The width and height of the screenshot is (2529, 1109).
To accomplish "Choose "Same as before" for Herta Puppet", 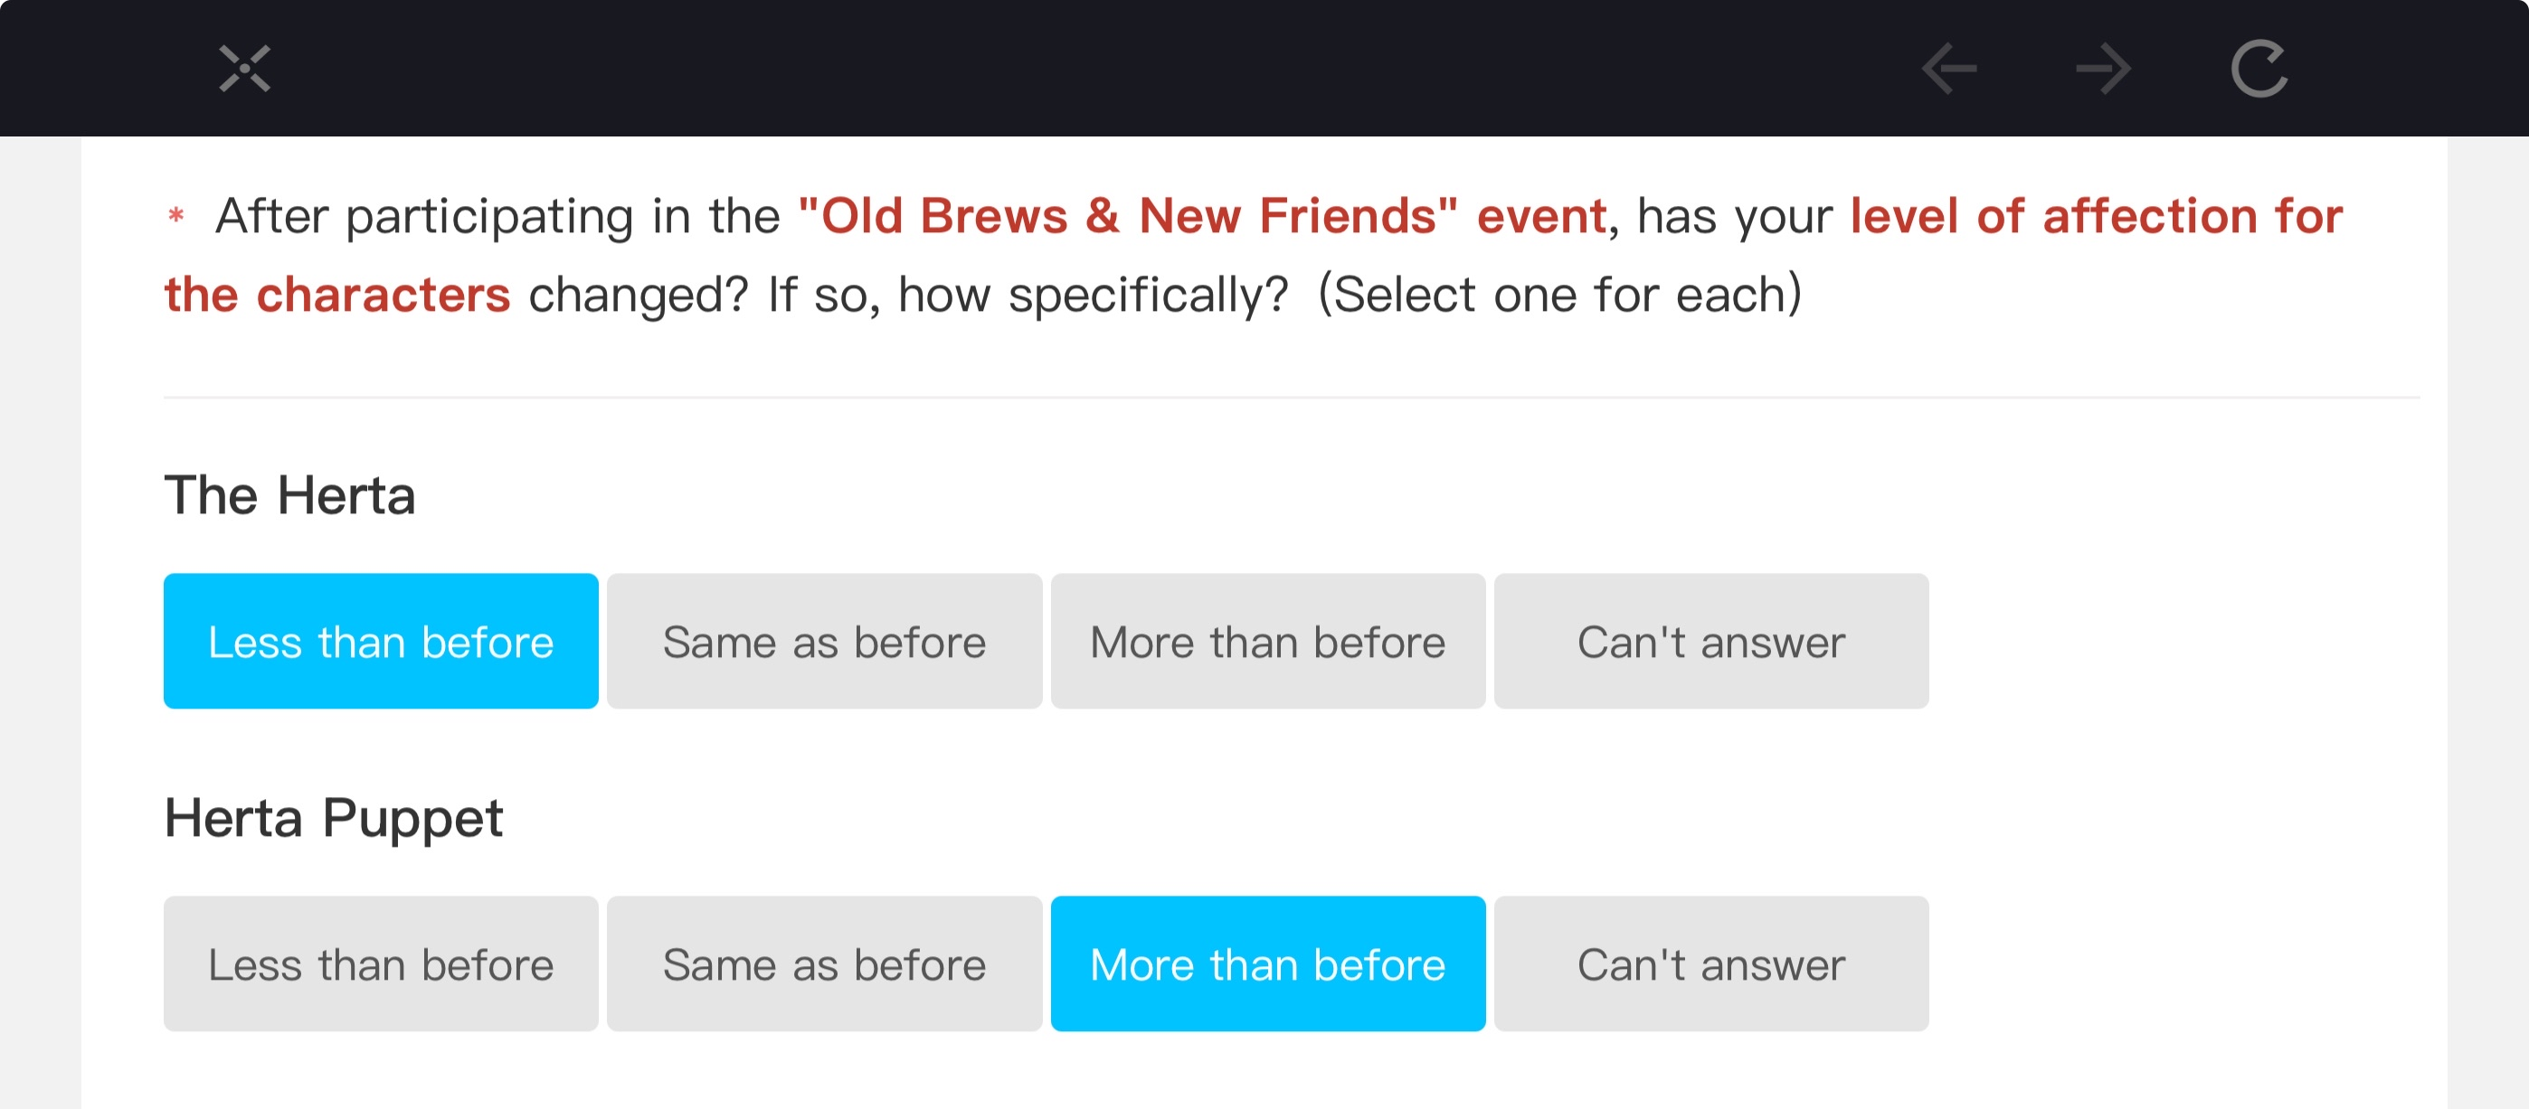I will 825,963.
